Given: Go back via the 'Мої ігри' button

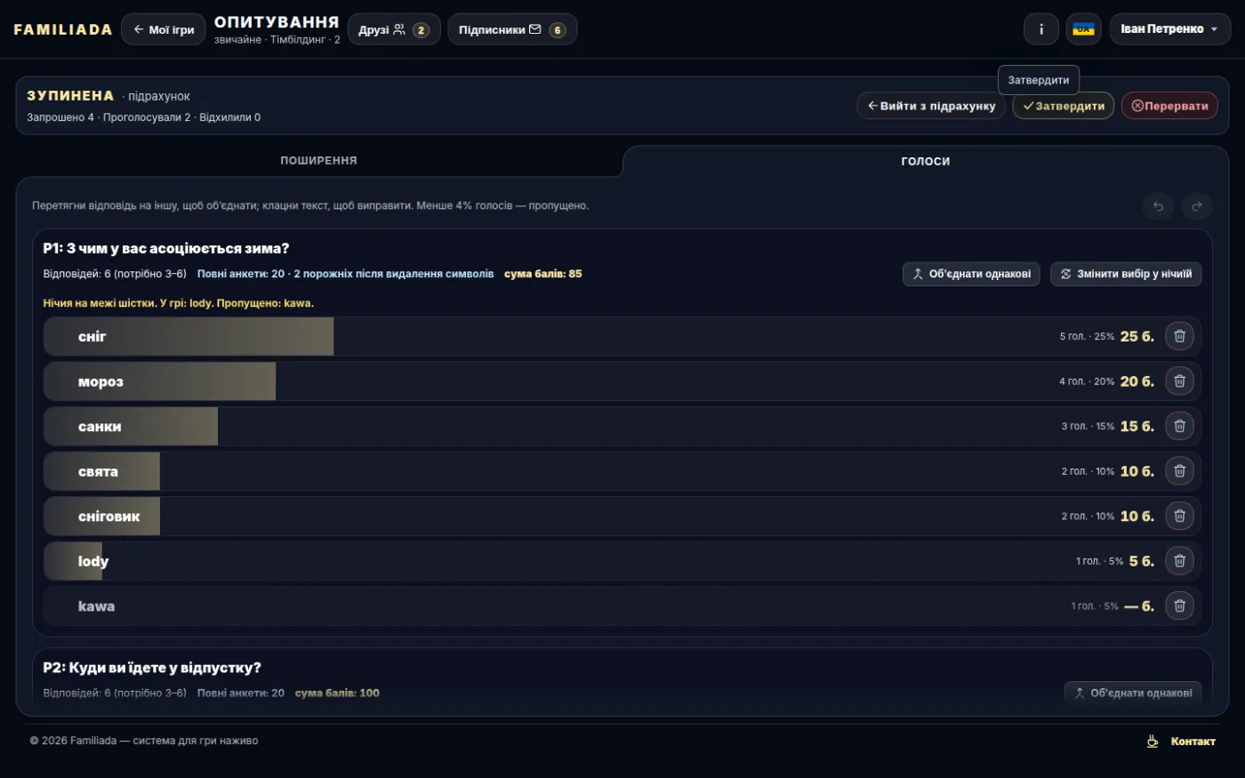Looking at the screenshot, I should tap(164, 29).
